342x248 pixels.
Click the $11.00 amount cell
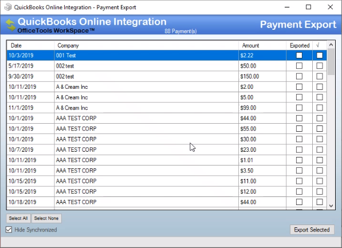(x=262, y=181)
